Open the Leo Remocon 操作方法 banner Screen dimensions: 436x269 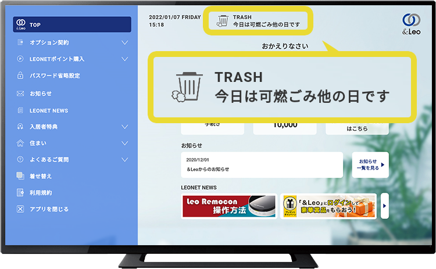229,206
